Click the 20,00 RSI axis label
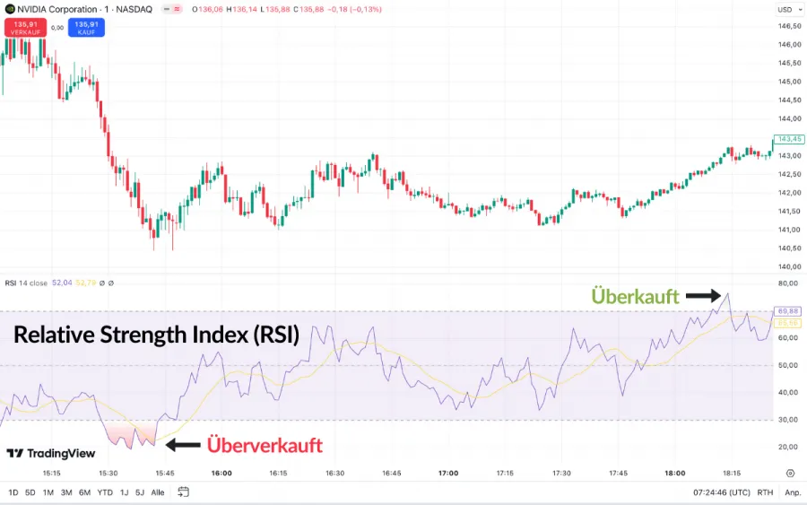The width and height of the screenshot is (807, 505). coord(788,447)
